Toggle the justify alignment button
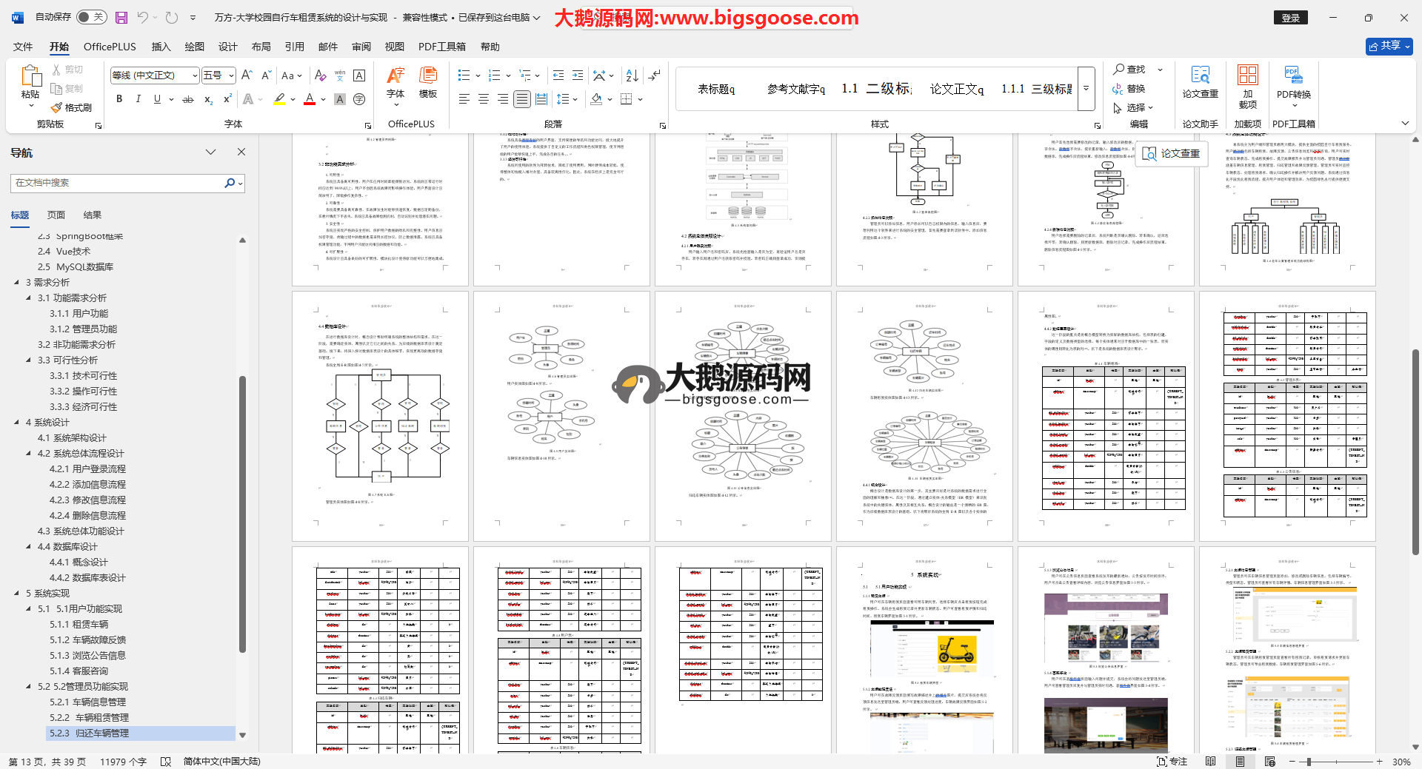 pos(521,99)
